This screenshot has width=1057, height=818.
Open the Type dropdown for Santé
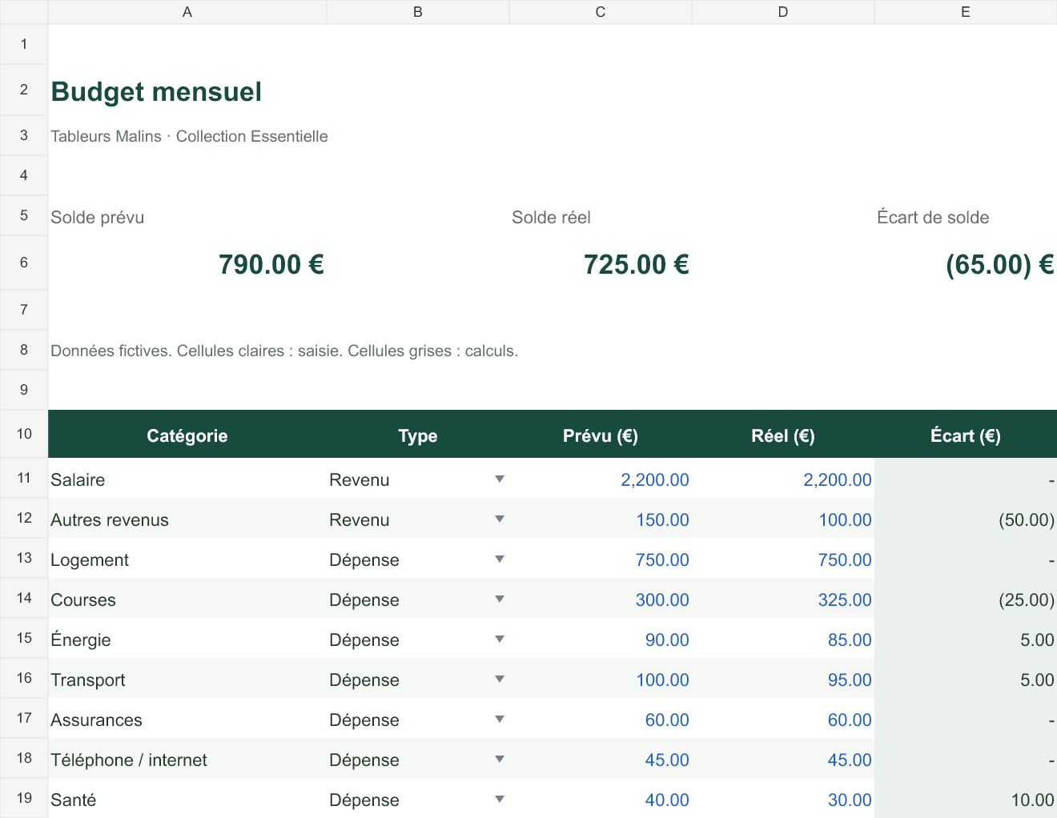tap(500, 800)
